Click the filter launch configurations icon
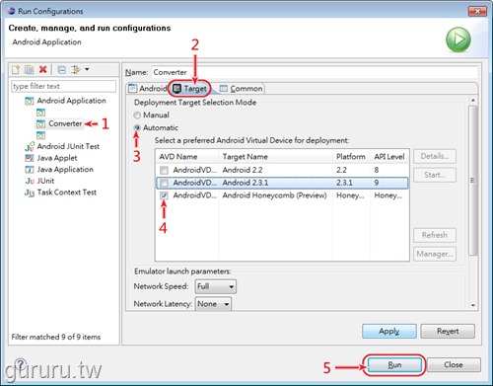 tap(76, 69)
